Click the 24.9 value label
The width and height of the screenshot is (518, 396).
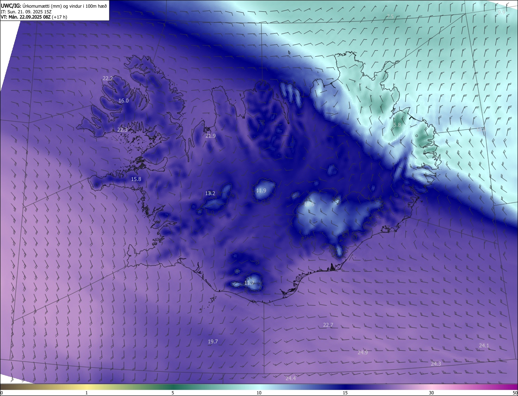pos(363,352)
